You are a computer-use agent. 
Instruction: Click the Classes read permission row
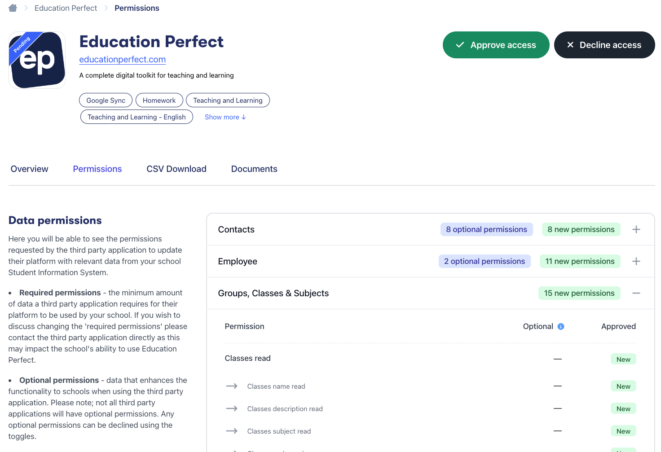click(430, 359)
